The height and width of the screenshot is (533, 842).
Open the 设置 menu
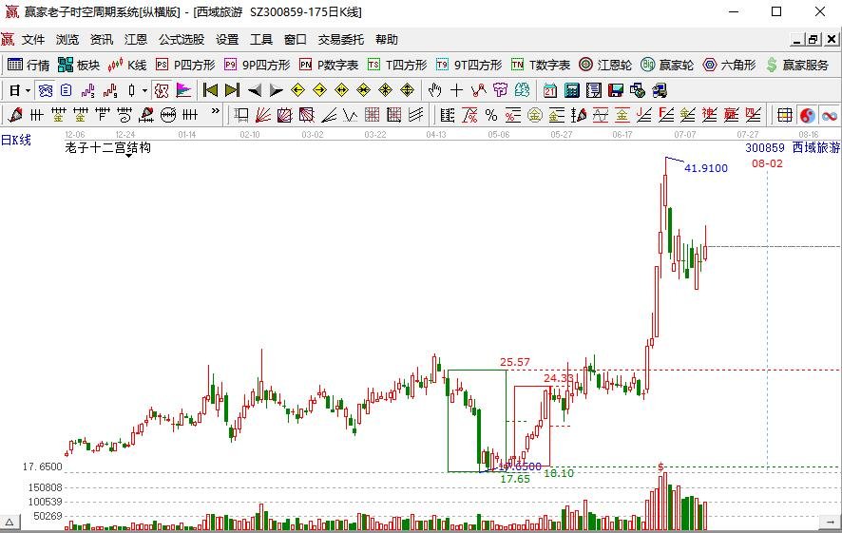(226, 39)
